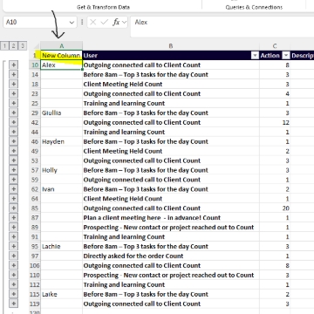
Task: Select row 42 Outgoing connected call cell
Action: pos(171,122)
